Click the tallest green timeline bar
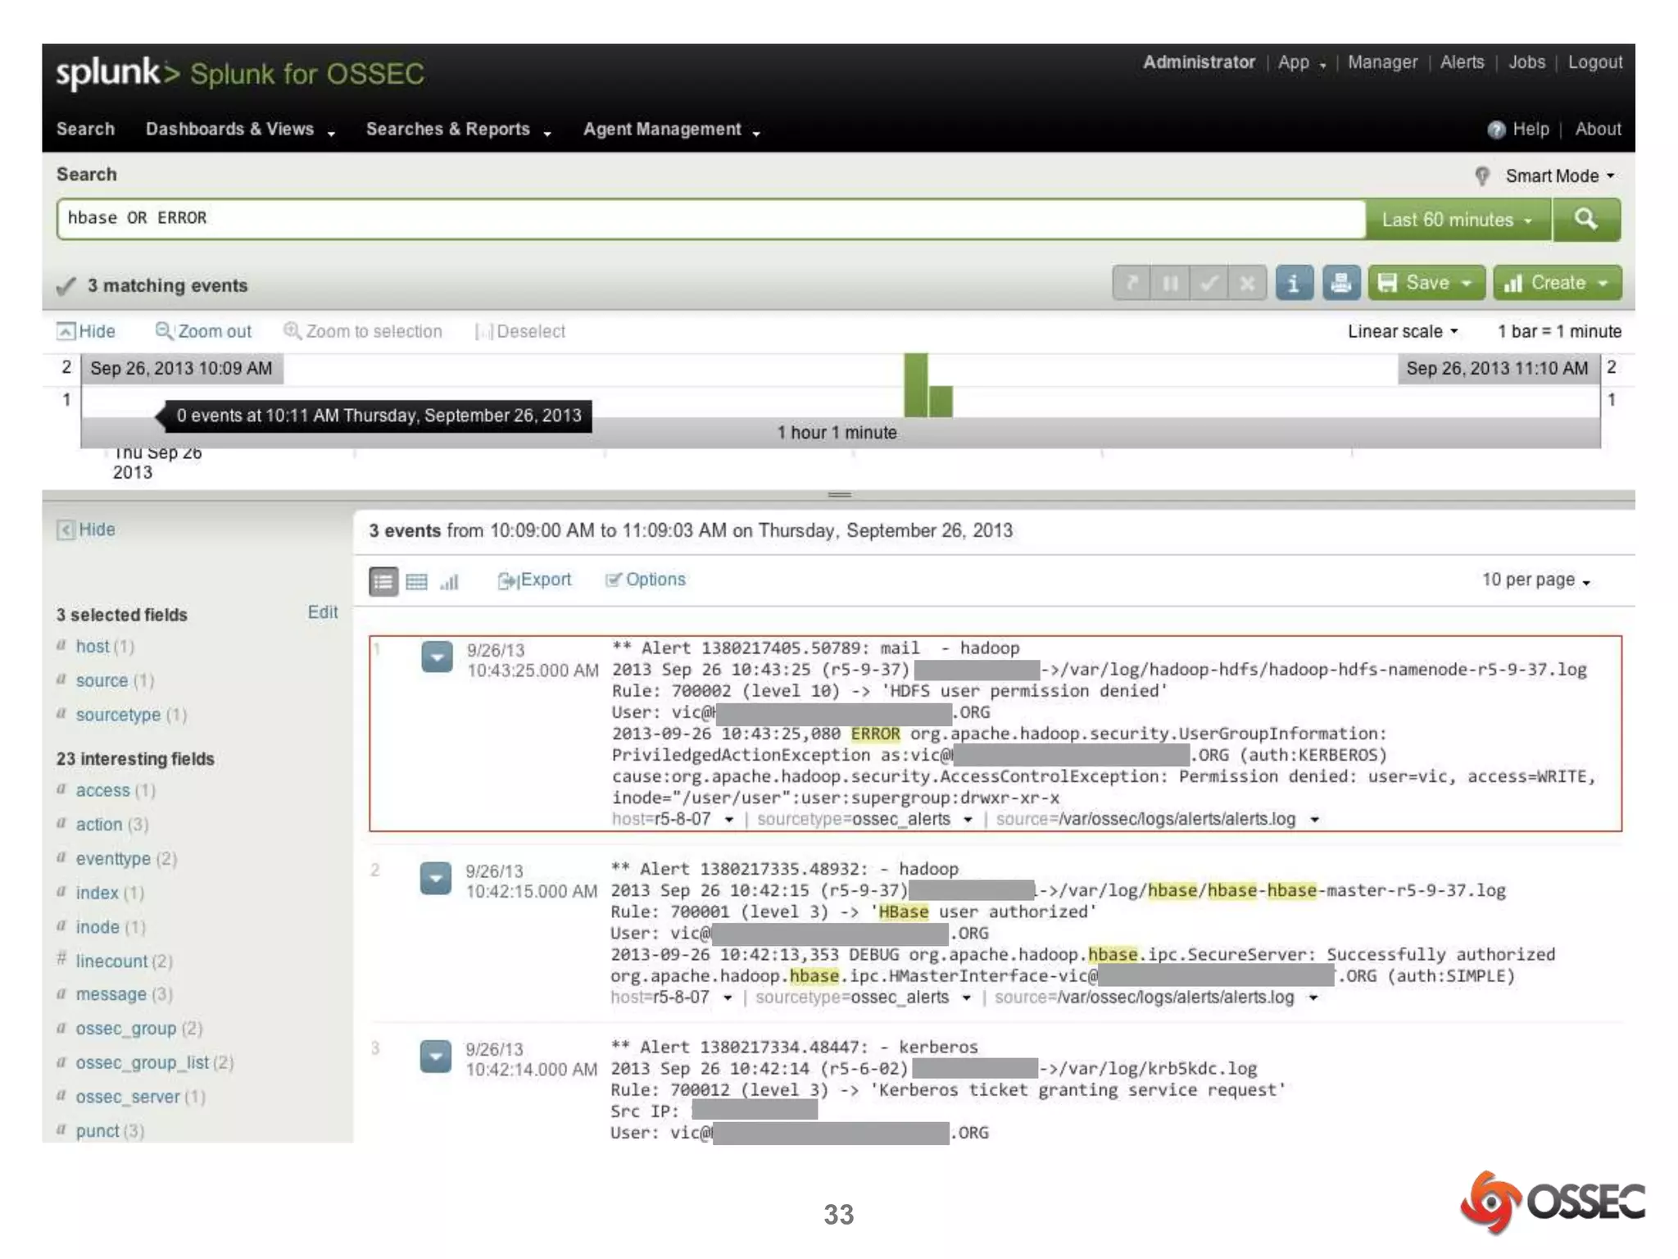Viewport: 1678px width, 1259px height. coord(915,385)
